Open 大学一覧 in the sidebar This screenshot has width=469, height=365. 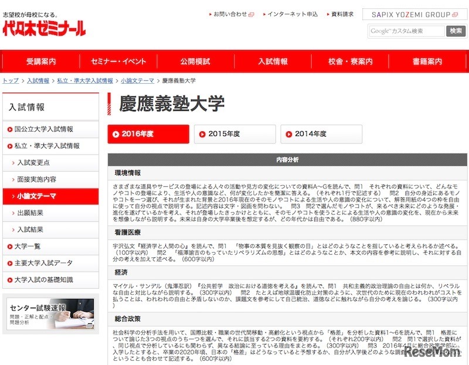pos(50,246)
